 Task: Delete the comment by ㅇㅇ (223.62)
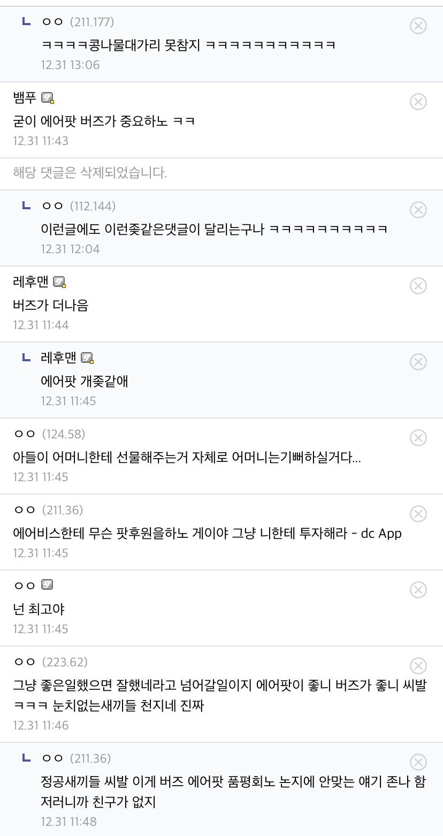418,666
